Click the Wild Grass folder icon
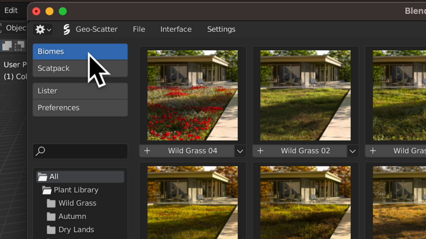The width and height of the screenshot is (426, 239). coord(51,203)
